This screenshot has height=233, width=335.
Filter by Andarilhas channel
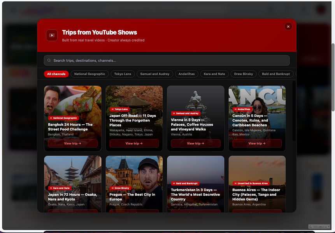(186, 74)
